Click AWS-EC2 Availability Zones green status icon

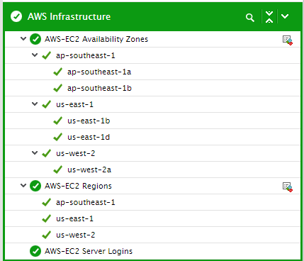pos(35,39)
